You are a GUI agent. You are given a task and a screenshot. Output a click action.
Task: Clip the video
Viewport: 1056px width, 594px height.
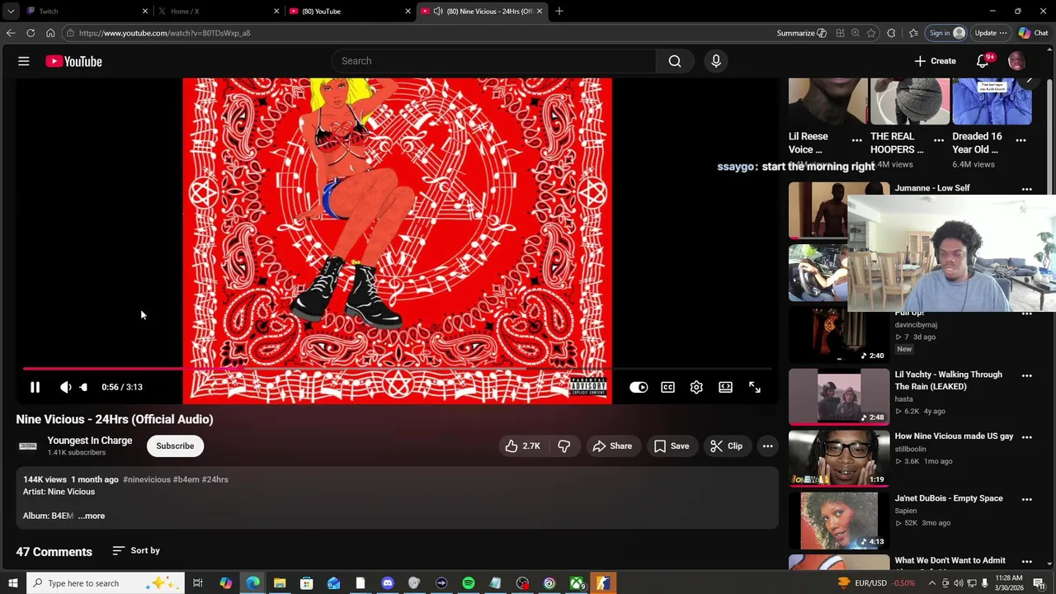pos(726,446)
